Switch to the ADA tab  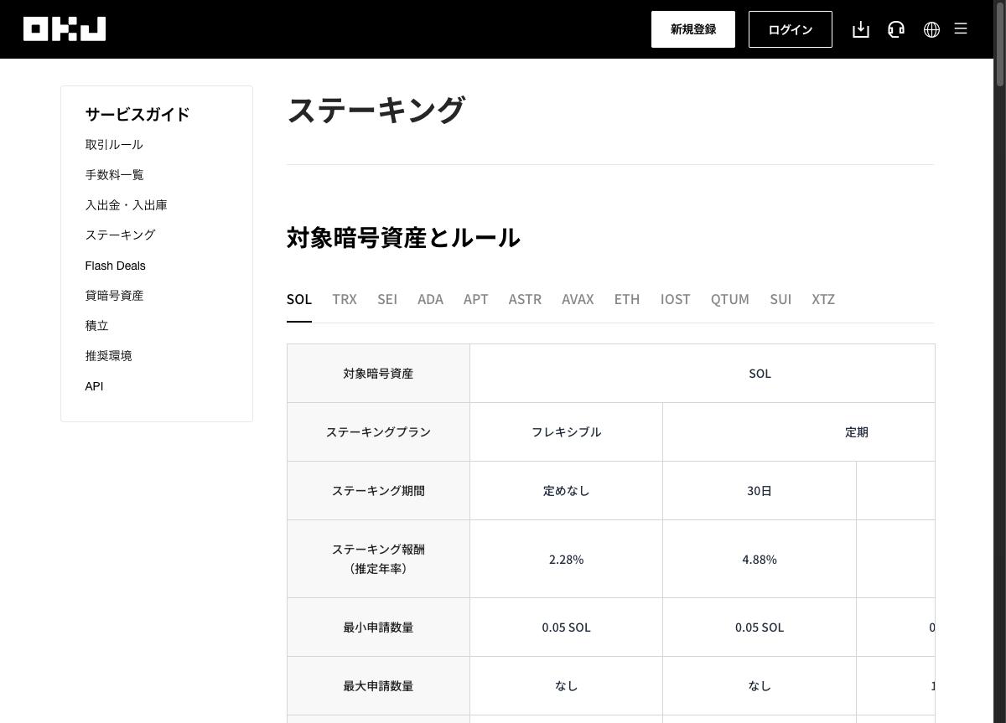pyautogui.click(x=430, y=299)
